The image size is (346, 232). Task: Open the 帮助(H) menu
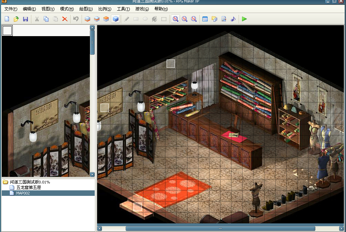point(161,9)
